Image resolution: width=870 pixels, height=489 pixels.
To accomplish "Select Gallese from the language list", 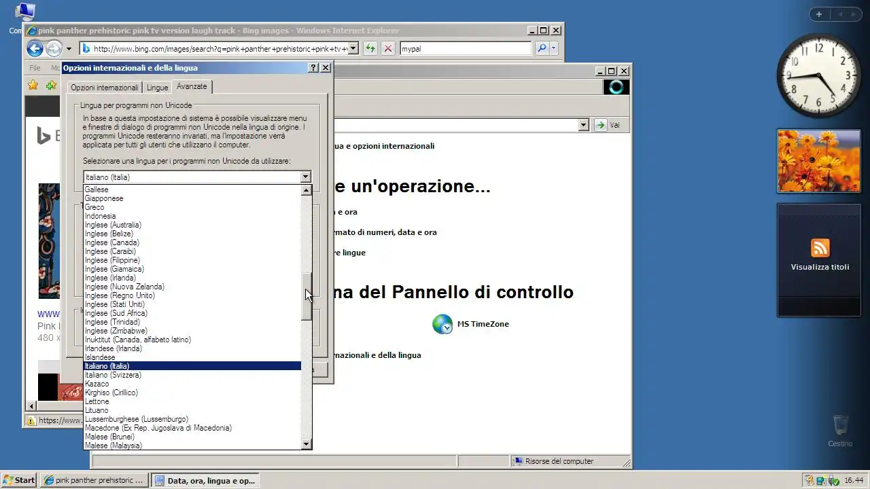I will [x=192, y=189].
